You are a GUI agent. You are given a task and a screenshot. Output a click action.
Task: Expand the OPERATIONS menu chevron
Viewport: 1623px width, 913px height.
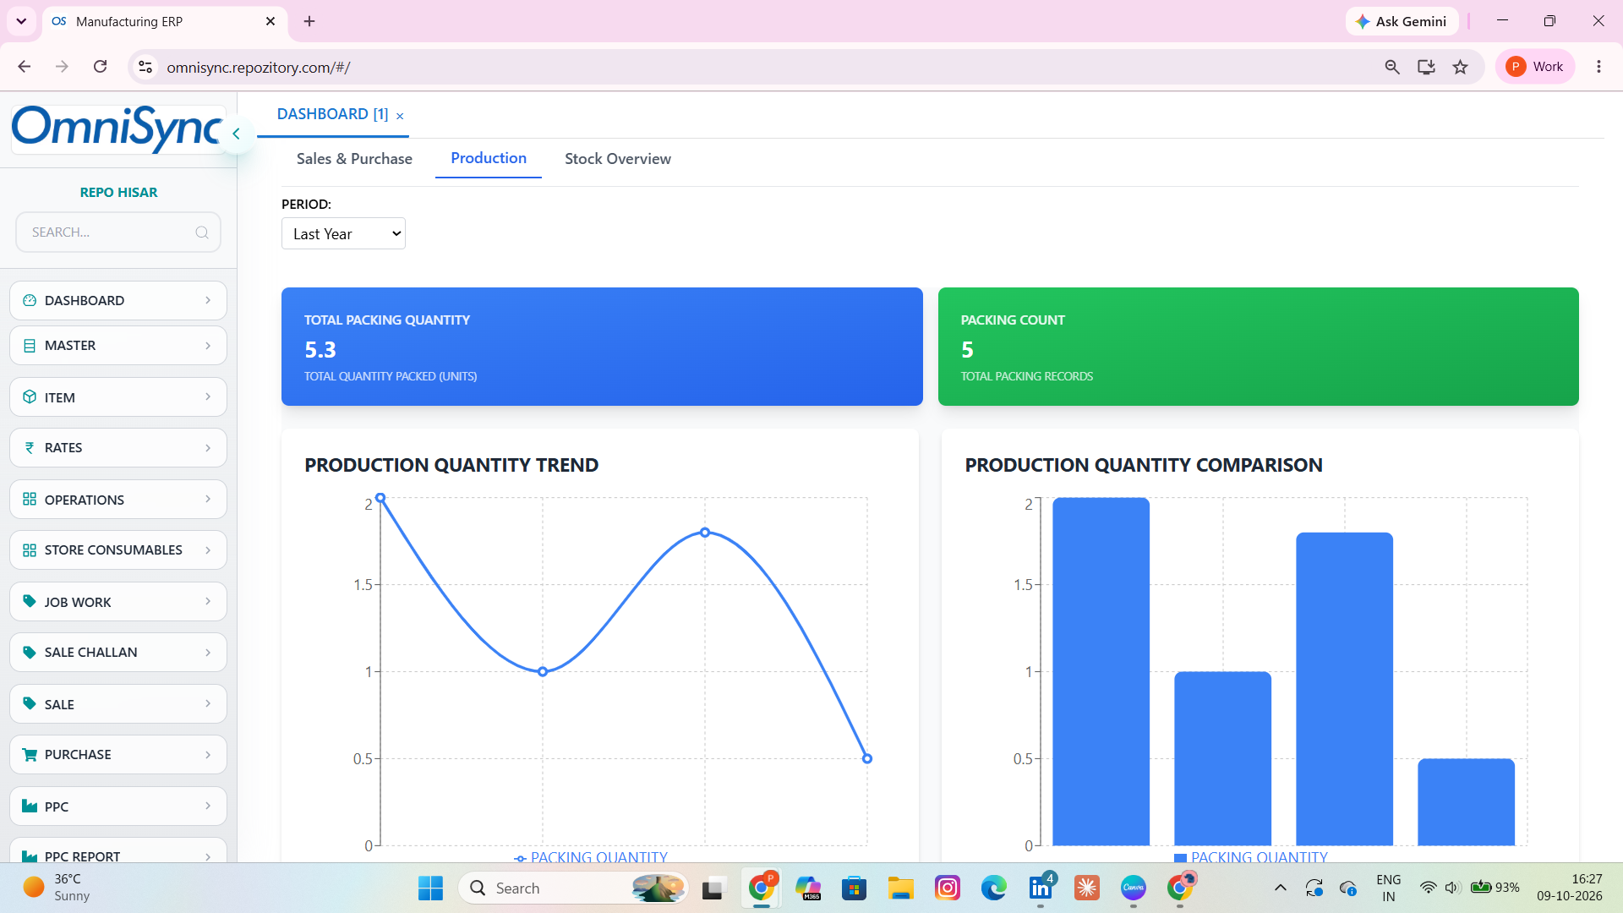(208, 500)
